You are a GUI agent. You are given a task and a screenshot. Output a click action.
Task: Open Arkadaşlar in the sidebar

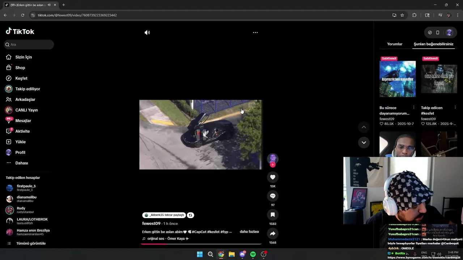click(x=25, y=99)
